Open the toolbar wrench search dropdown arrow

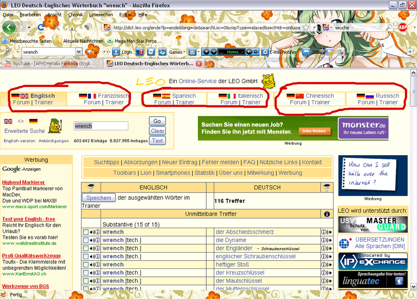click(79, 52)
